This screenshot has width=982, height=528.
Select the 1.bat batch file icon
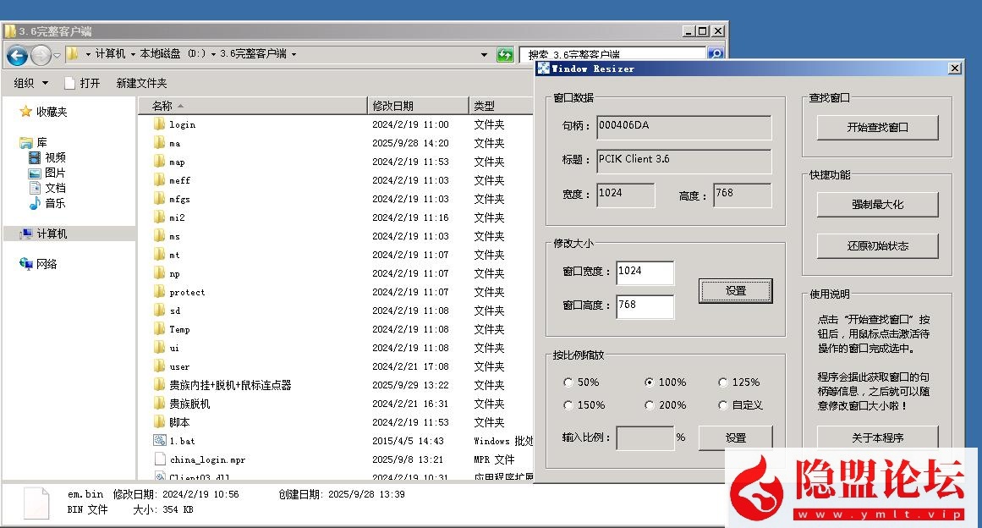click(x=159, y=441)
